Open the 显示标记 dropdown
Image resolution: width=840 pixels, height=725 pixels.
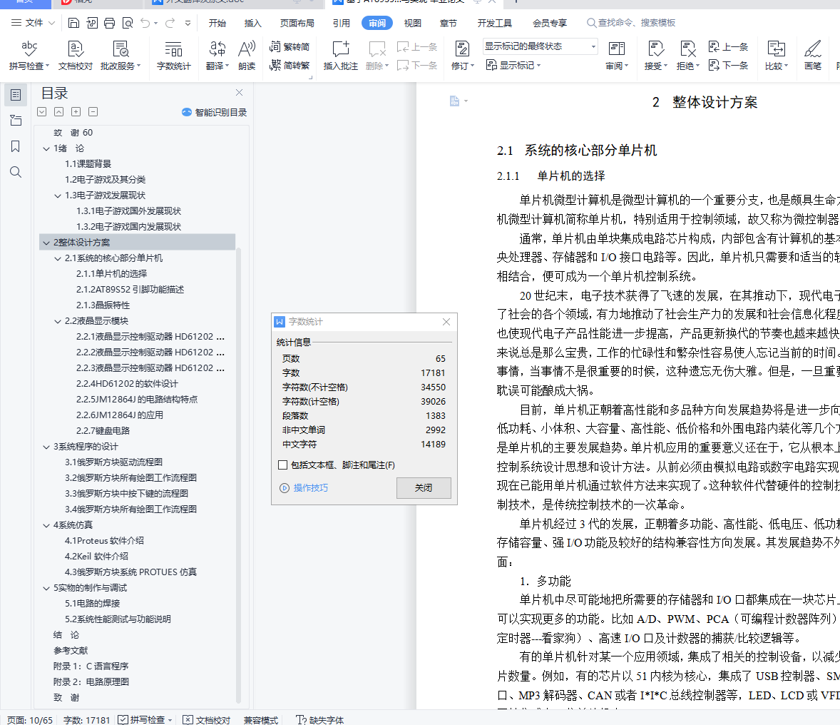513,66
